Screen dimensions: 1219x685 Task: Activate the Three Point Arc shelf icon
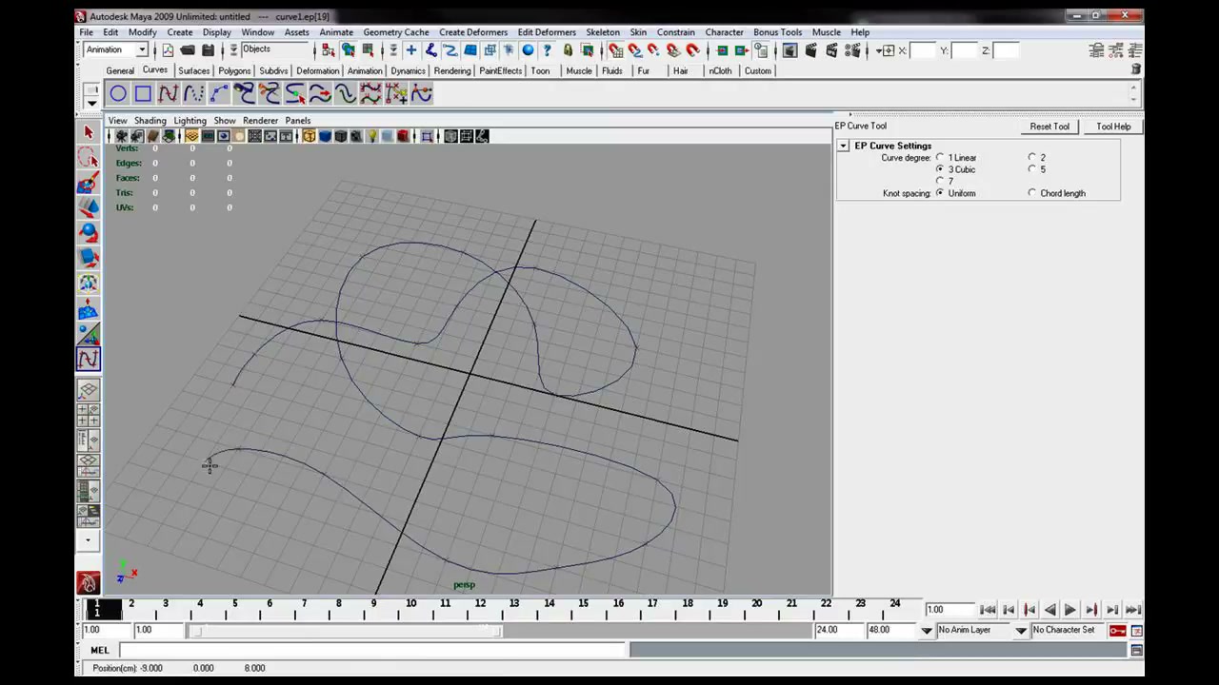(x=218, y=93)
